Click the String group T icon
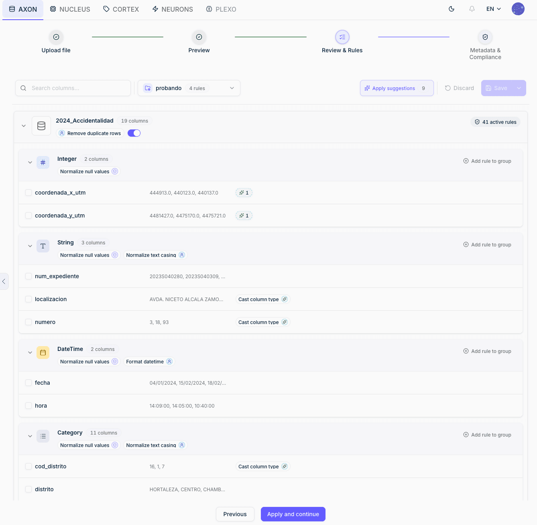Screen dimensions: 537x525 coord(43,246)
